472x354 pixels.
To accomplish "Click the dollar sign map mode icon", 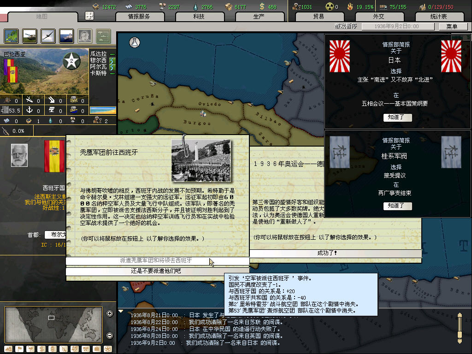I will [41, 348].
